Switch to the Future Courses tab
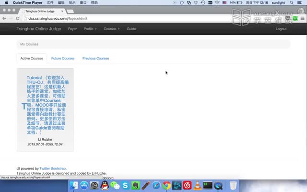 point(63,59)
